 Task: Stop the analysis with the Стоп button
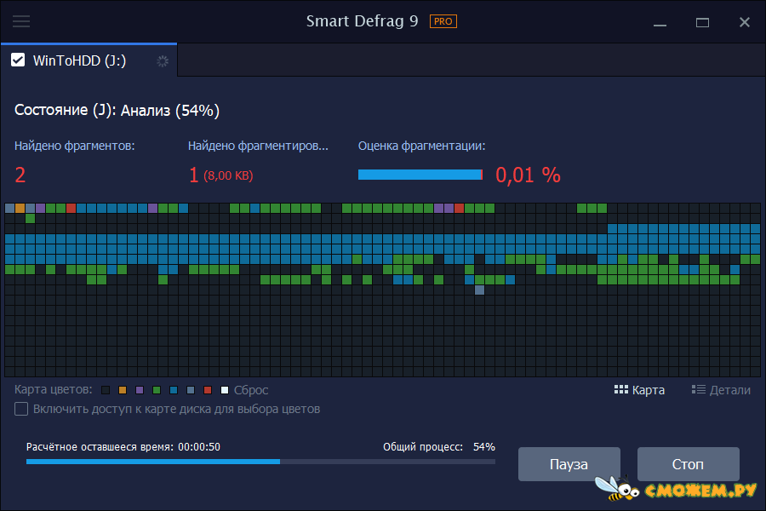(688, 464)
